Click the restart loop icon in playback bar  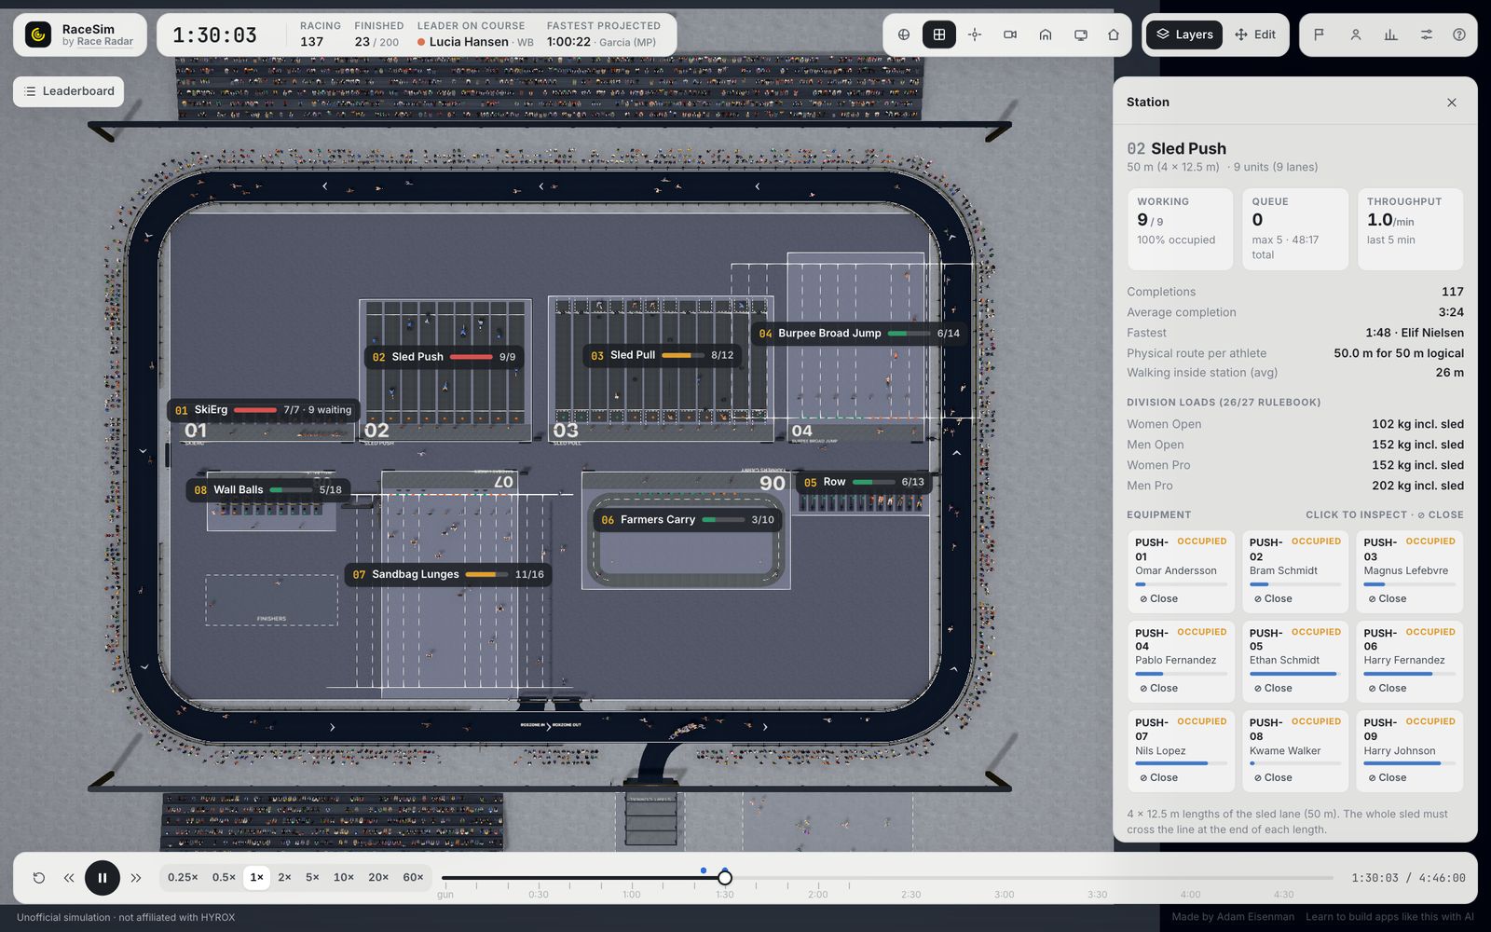38,878
